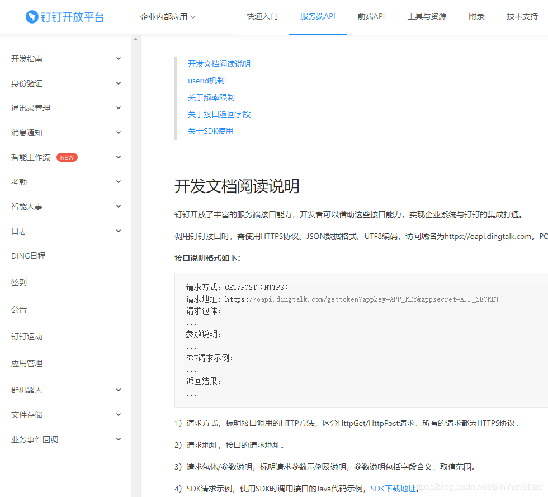Viewport: 548px width, 497px height.
Task: Select the 前端API tab
Action: [371, 16]
